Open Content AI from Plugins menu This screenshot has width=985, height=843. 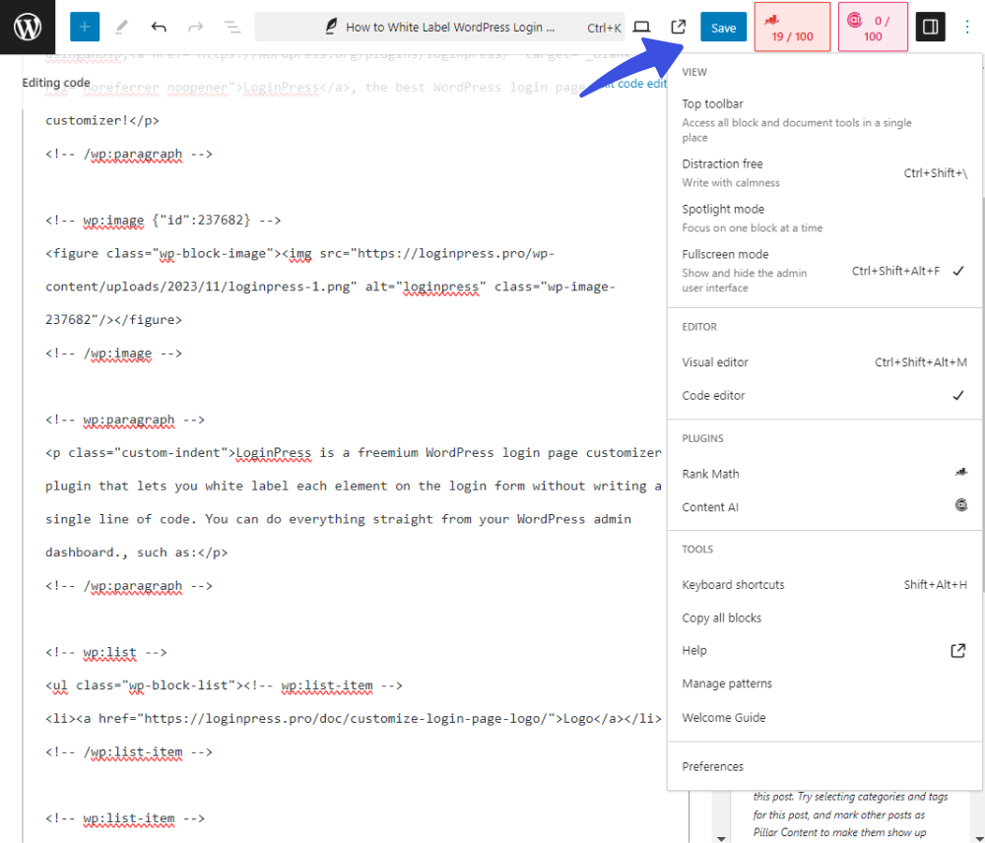click(824, 507)
